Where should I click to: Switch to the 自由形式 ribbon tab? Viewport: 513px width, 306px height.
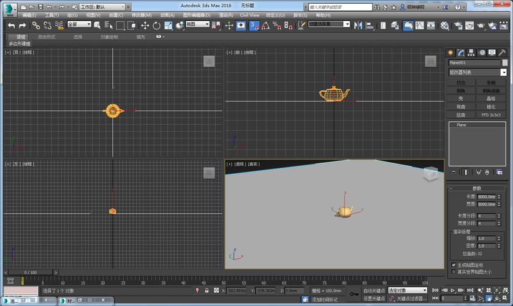pos(46,37)
